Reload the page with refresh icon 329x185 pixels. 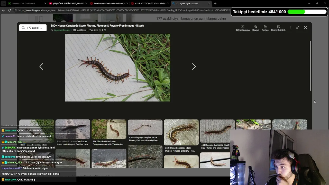point(10,10)
